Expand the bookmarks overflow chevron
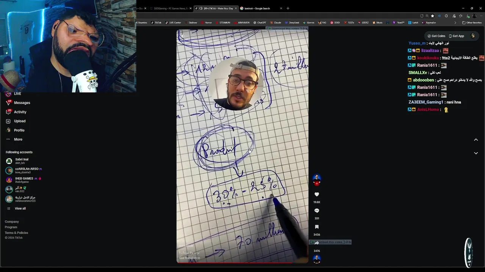 click(455, 23)
